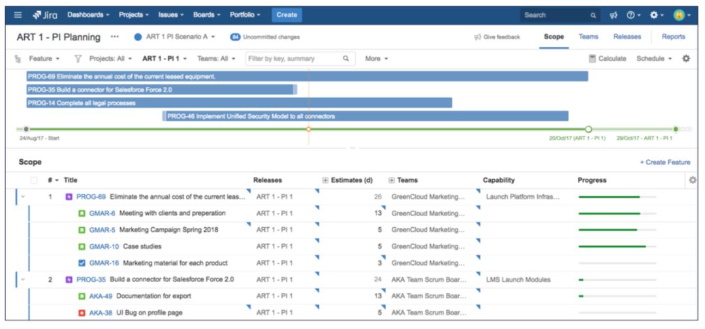Viewport: 705px width, 329px height.
Task: Open the Teams: All filter dropdown
Action: click(216, 59)
